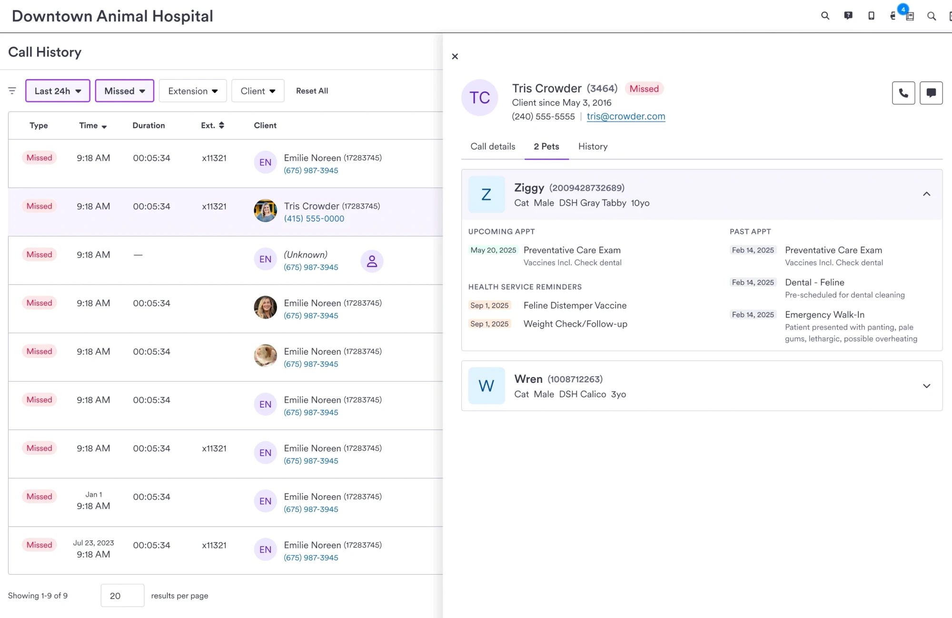Expand Wren's pet details section
The width and height of the screenshot is (952, 618).
coord(926,386)
